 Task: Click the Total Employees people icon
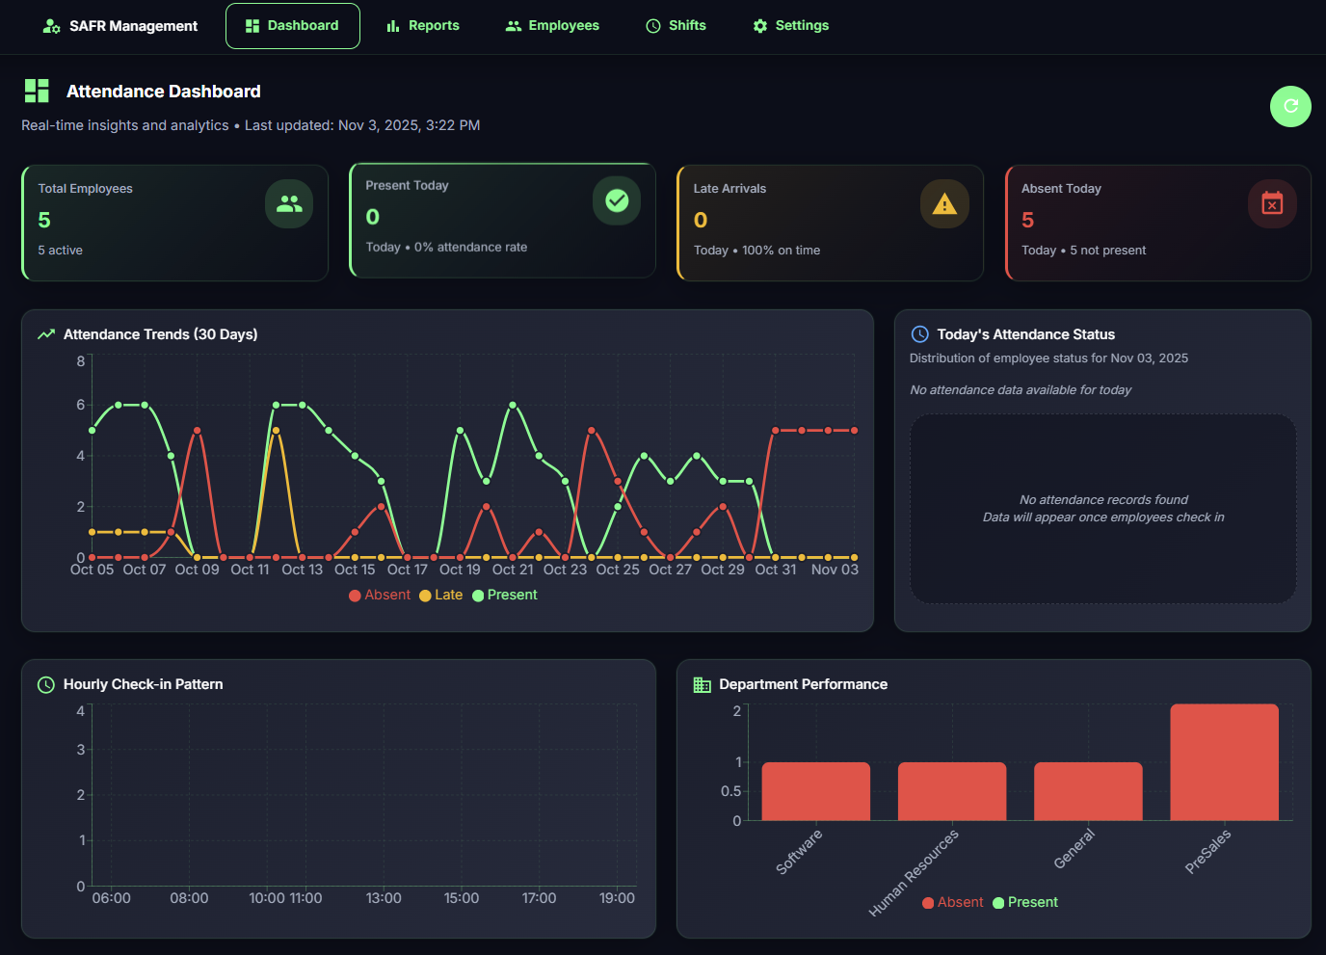[289, 203]
